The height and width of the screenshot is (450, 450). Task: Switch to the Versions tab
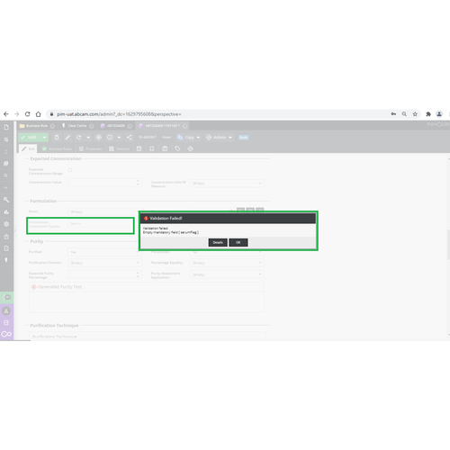pyautogui.click(x=119, y=148)
